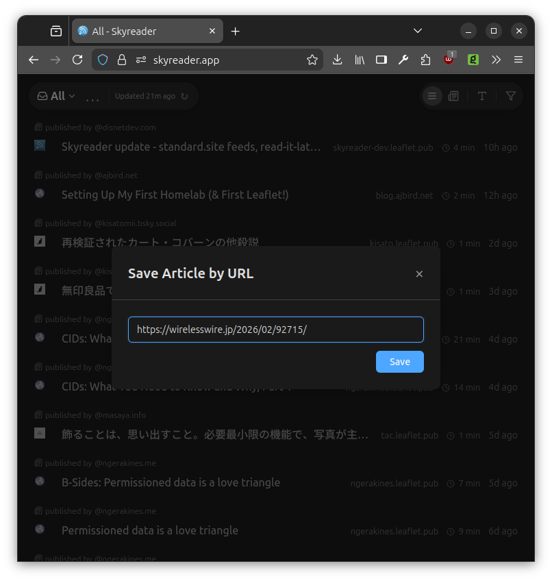Bookmark this page with the star icon

pos(312,60)
